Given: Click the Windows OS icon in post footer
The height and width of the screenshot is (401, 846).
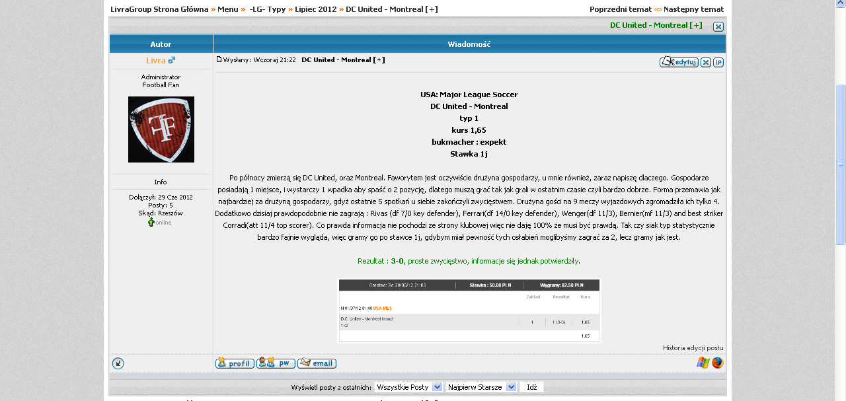Looking at the screenshot, I should (703, 363).
